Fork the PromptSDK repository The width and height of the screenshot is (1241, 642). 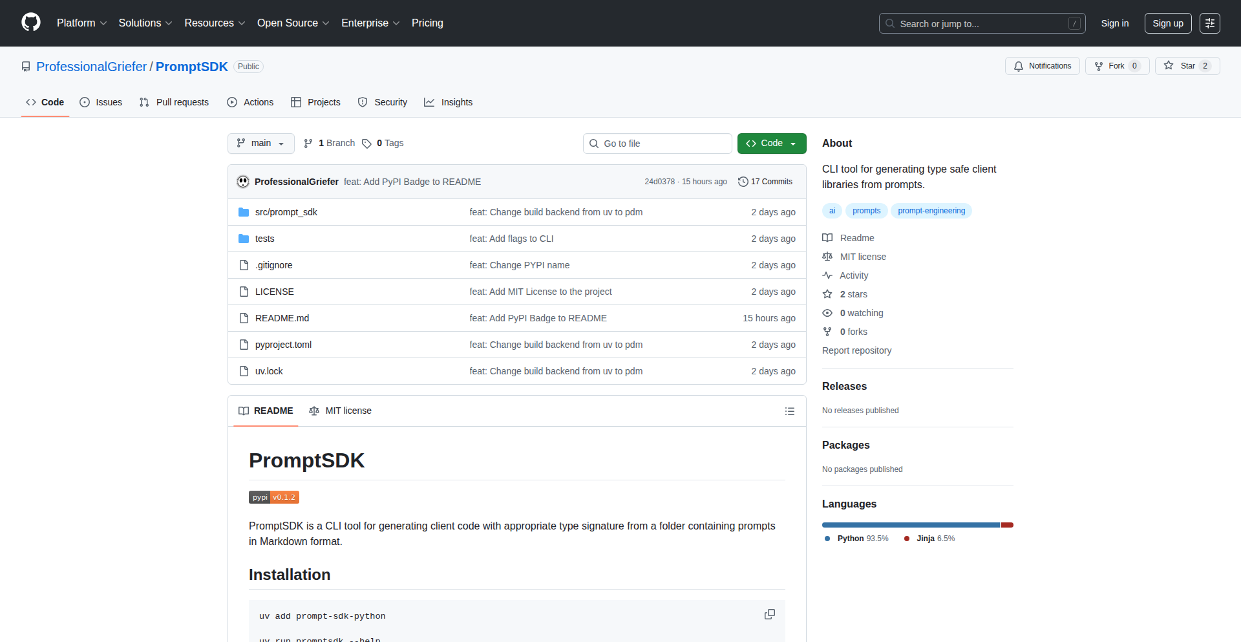coord(1110,66)
